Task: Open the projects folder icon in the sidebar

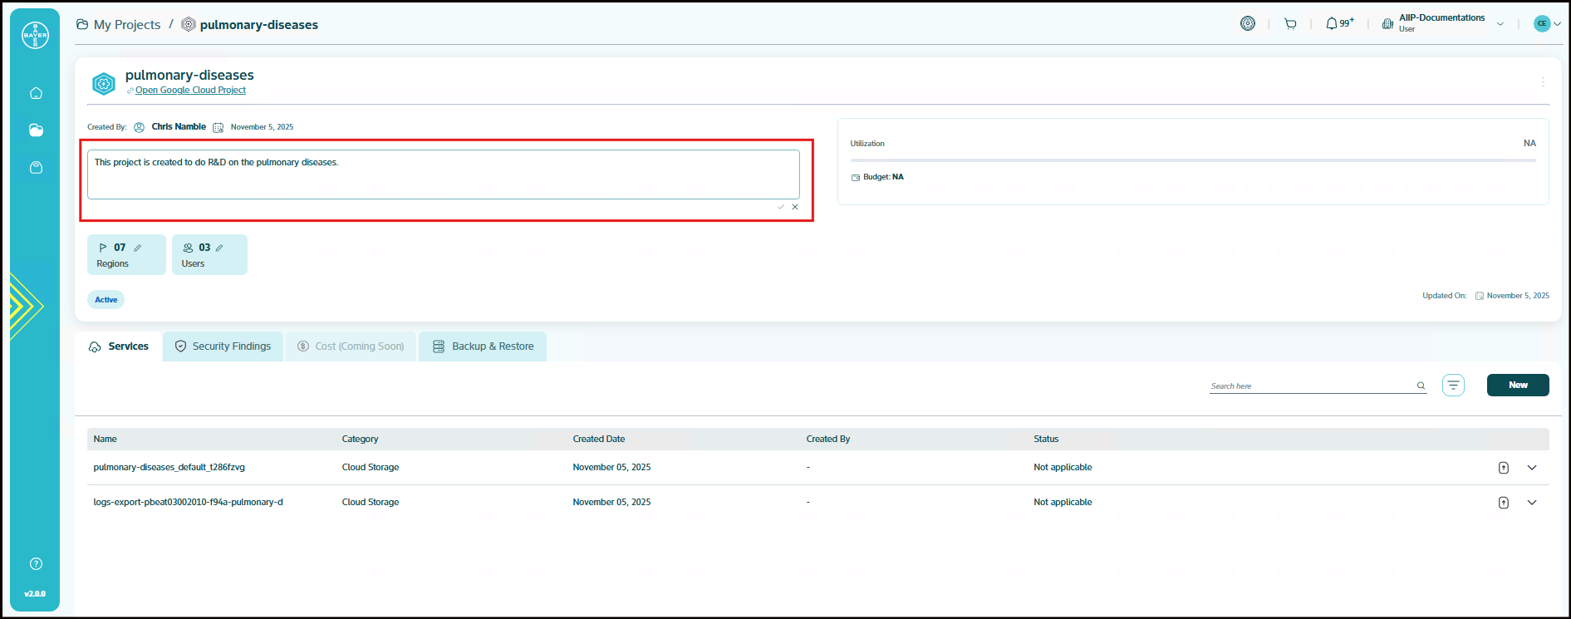Action: tap(36, 130)
